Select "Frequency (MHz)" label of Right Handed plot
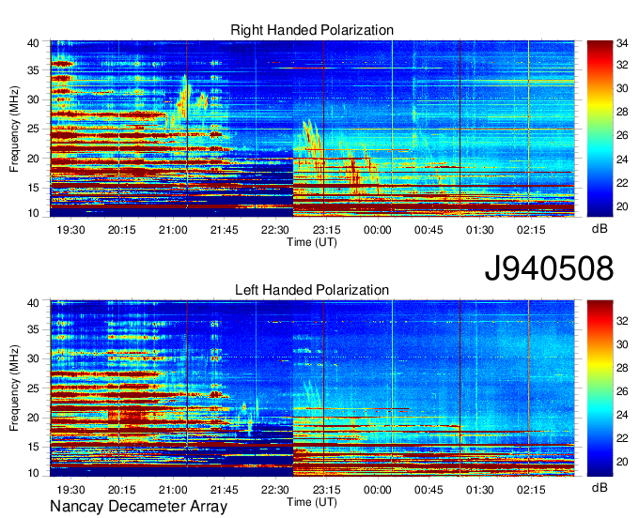Screen dimensions: 639x518 [x=14, y=129]
